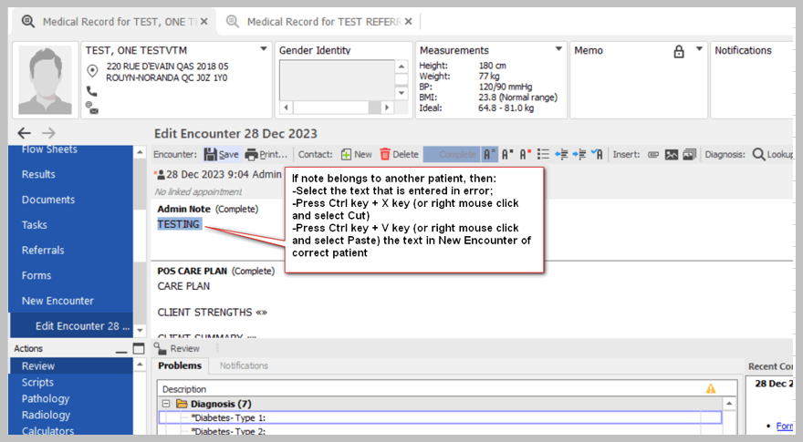Screen dimensions: 803x442
Task: Open the Measurements panel dropdown arrow
Action: (x=559, y=49)
